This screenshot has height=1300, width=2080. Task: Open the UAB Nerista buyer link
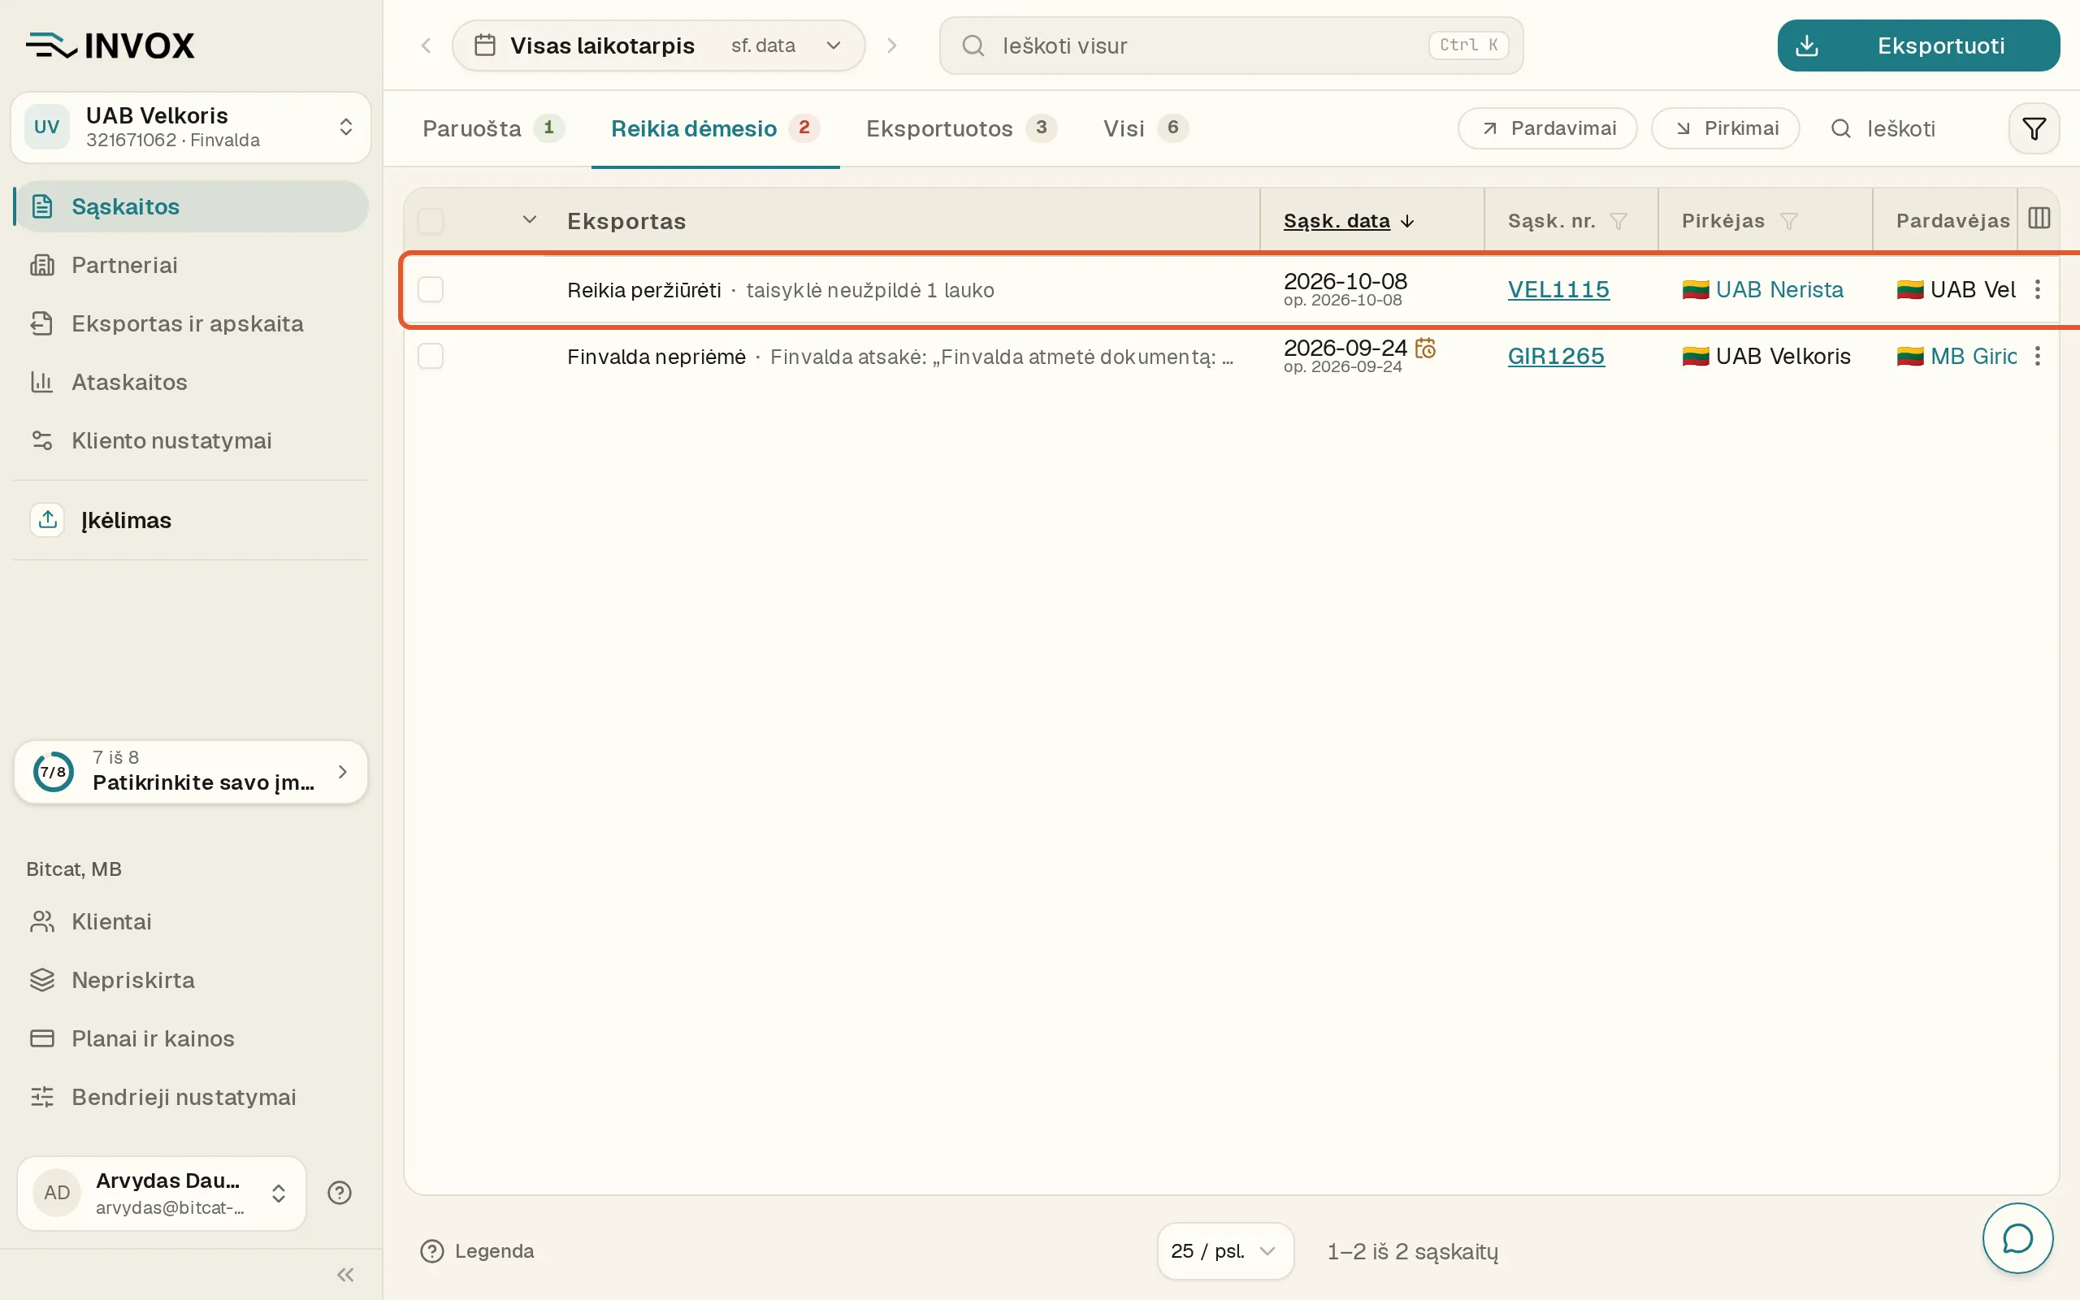[x=1779, y=290]
